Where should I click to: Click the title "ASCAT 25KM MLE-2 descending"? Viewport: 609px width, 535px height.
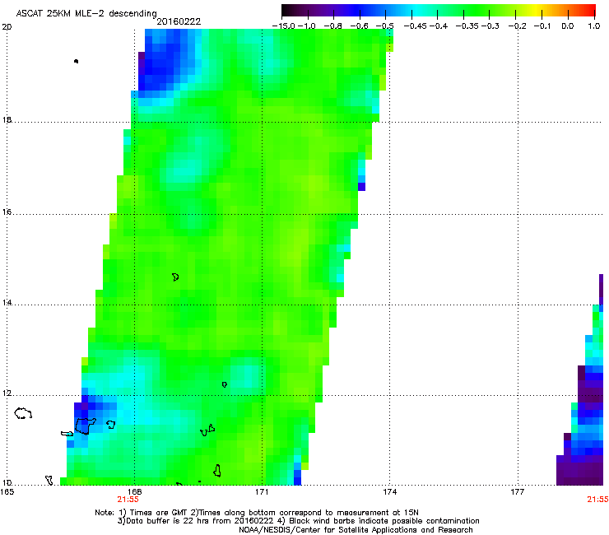86,13
